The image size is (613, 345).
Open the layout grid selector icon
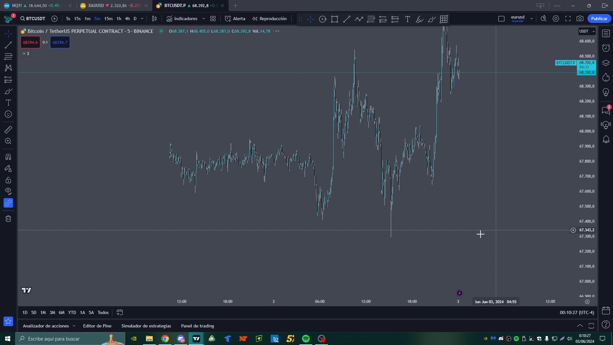[213, 19]
